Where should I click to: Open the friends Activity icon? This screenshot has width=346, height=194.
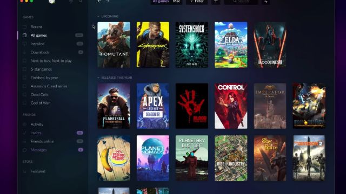click(25, 124)
